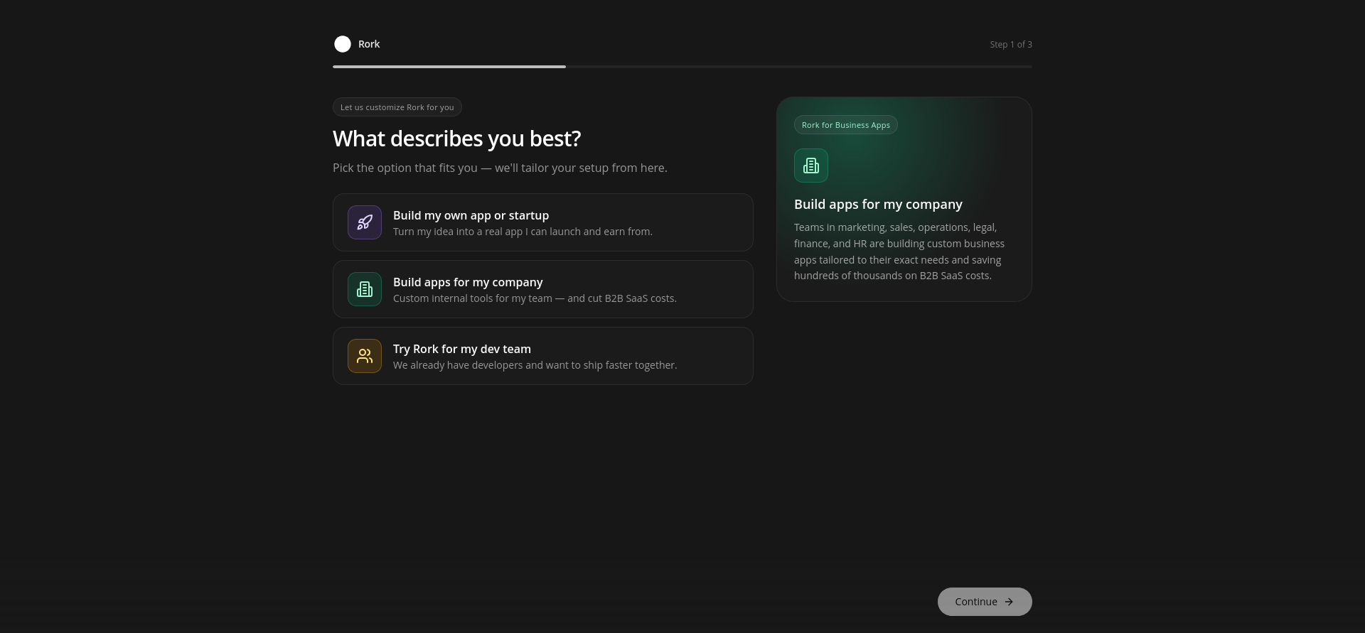
Task: Click the yellow people icon for dev team
Action: pyautogui.click(x=365, y=356)
